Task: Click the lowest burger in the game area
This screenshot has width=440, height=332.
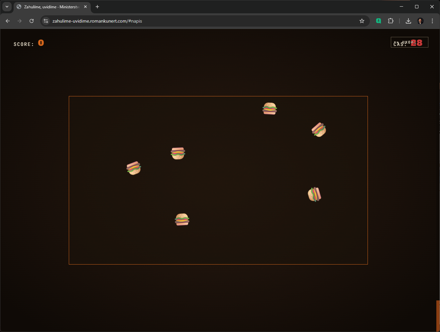Action: tap(182, 220)
